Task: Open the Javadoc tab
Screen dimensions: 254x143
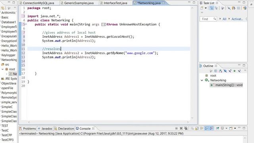Action: click(45, 129)
